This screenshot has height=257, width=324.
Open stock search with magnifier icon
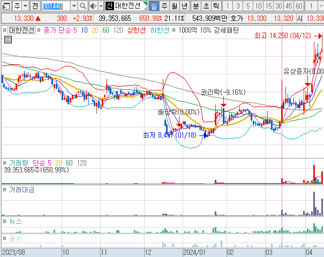coord(83,6)
